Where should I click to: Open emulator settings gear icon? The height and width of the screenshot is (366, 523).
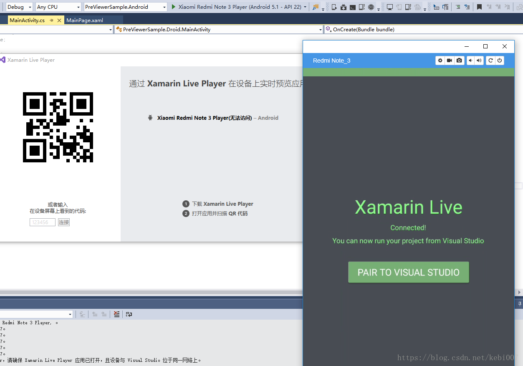click(x=440, y=61)
